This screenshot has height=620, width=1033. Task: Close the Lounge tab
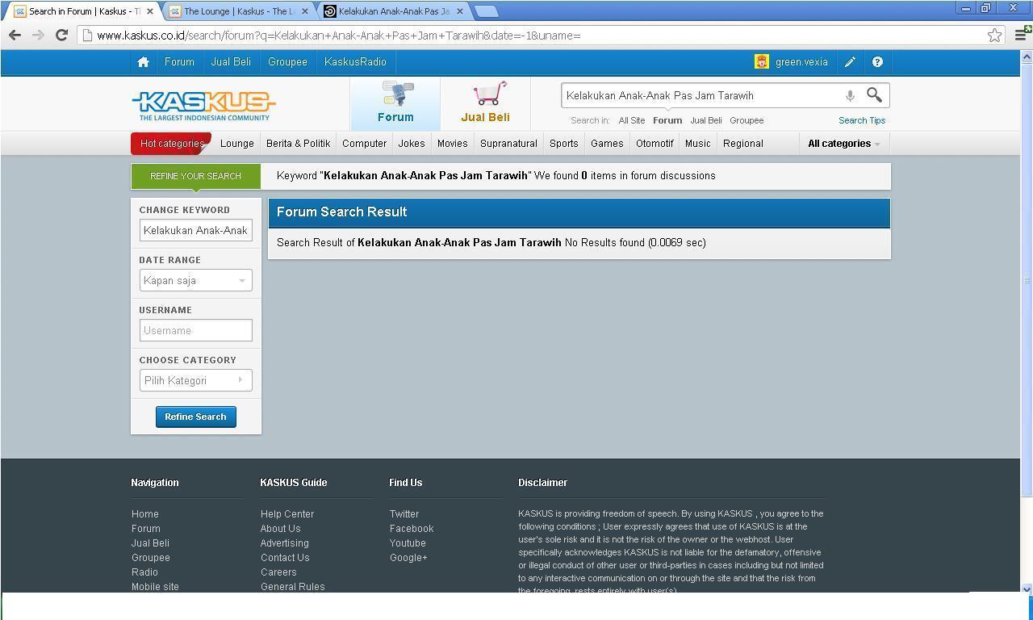point(304,11)
